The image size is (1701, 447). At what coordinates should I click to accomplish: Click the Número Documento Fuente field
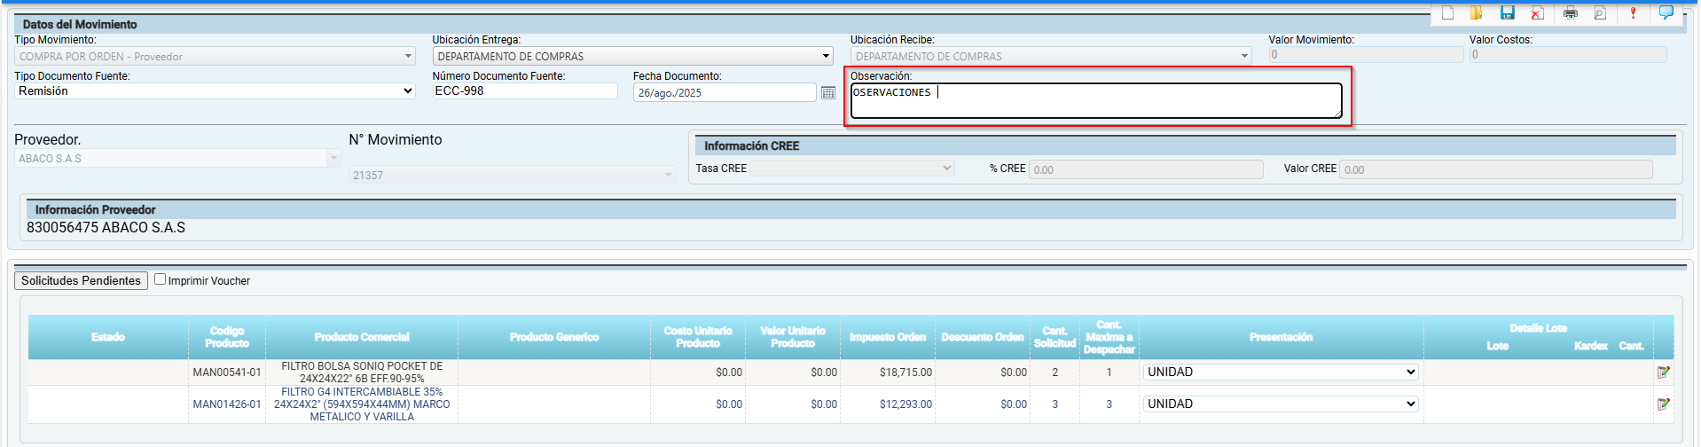[x=524, y=91]
